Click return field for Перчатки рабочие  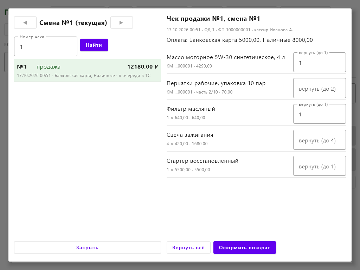(x=319, y=88)
